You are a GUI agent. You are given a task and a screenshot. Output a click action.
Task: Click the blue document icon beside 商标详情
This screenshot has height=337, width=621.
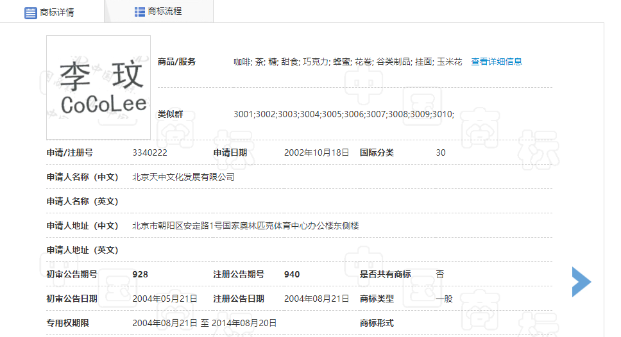click(31, 13)
